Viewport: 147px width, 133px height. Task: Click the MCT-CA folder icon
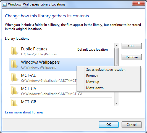coord(14,91)
